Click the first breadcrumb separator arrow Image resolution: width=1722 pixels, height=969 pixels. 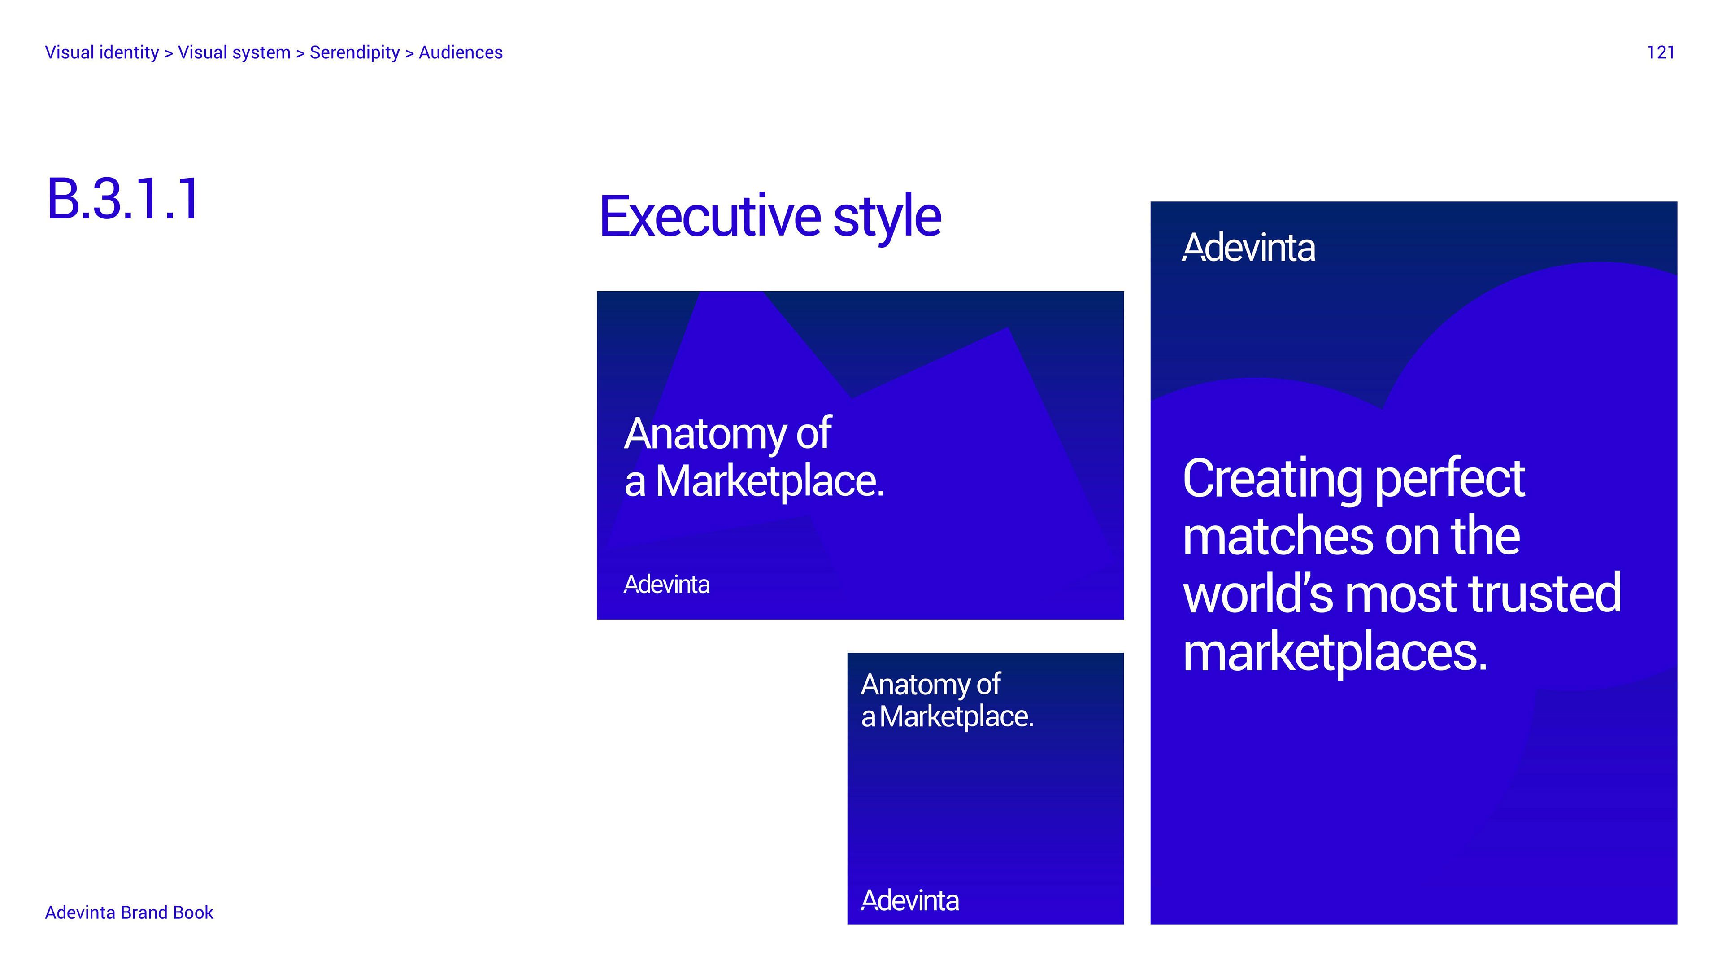[x=169, y=53]
